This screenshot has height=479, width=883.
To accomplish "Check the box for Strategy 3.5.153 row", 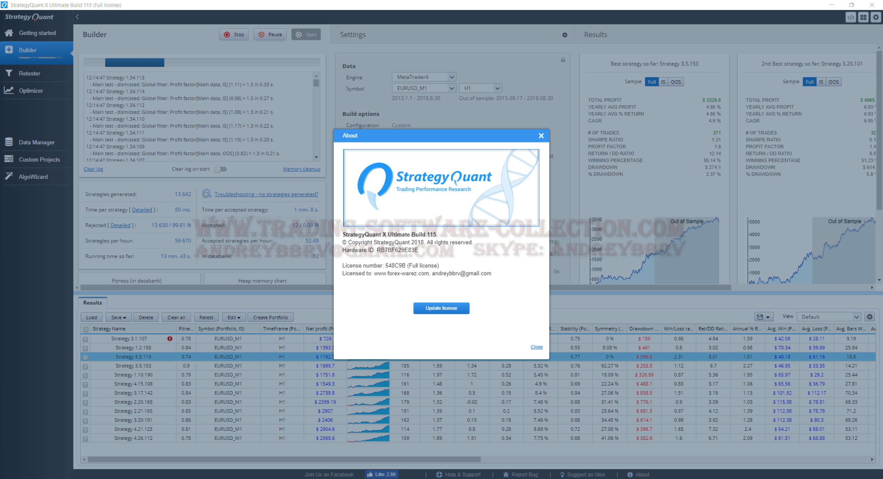I will click(x=86, y=366).
